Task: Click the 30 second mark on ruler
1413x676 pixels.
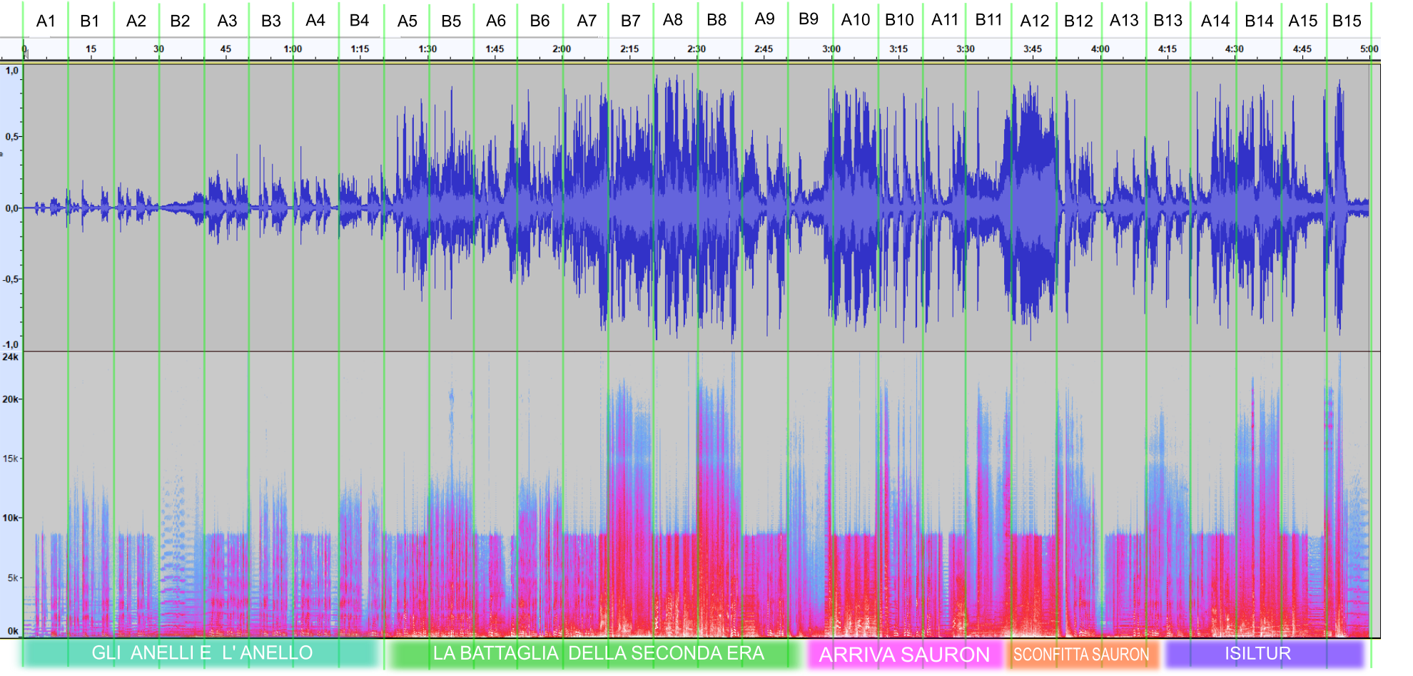Action: click(158, 49)
